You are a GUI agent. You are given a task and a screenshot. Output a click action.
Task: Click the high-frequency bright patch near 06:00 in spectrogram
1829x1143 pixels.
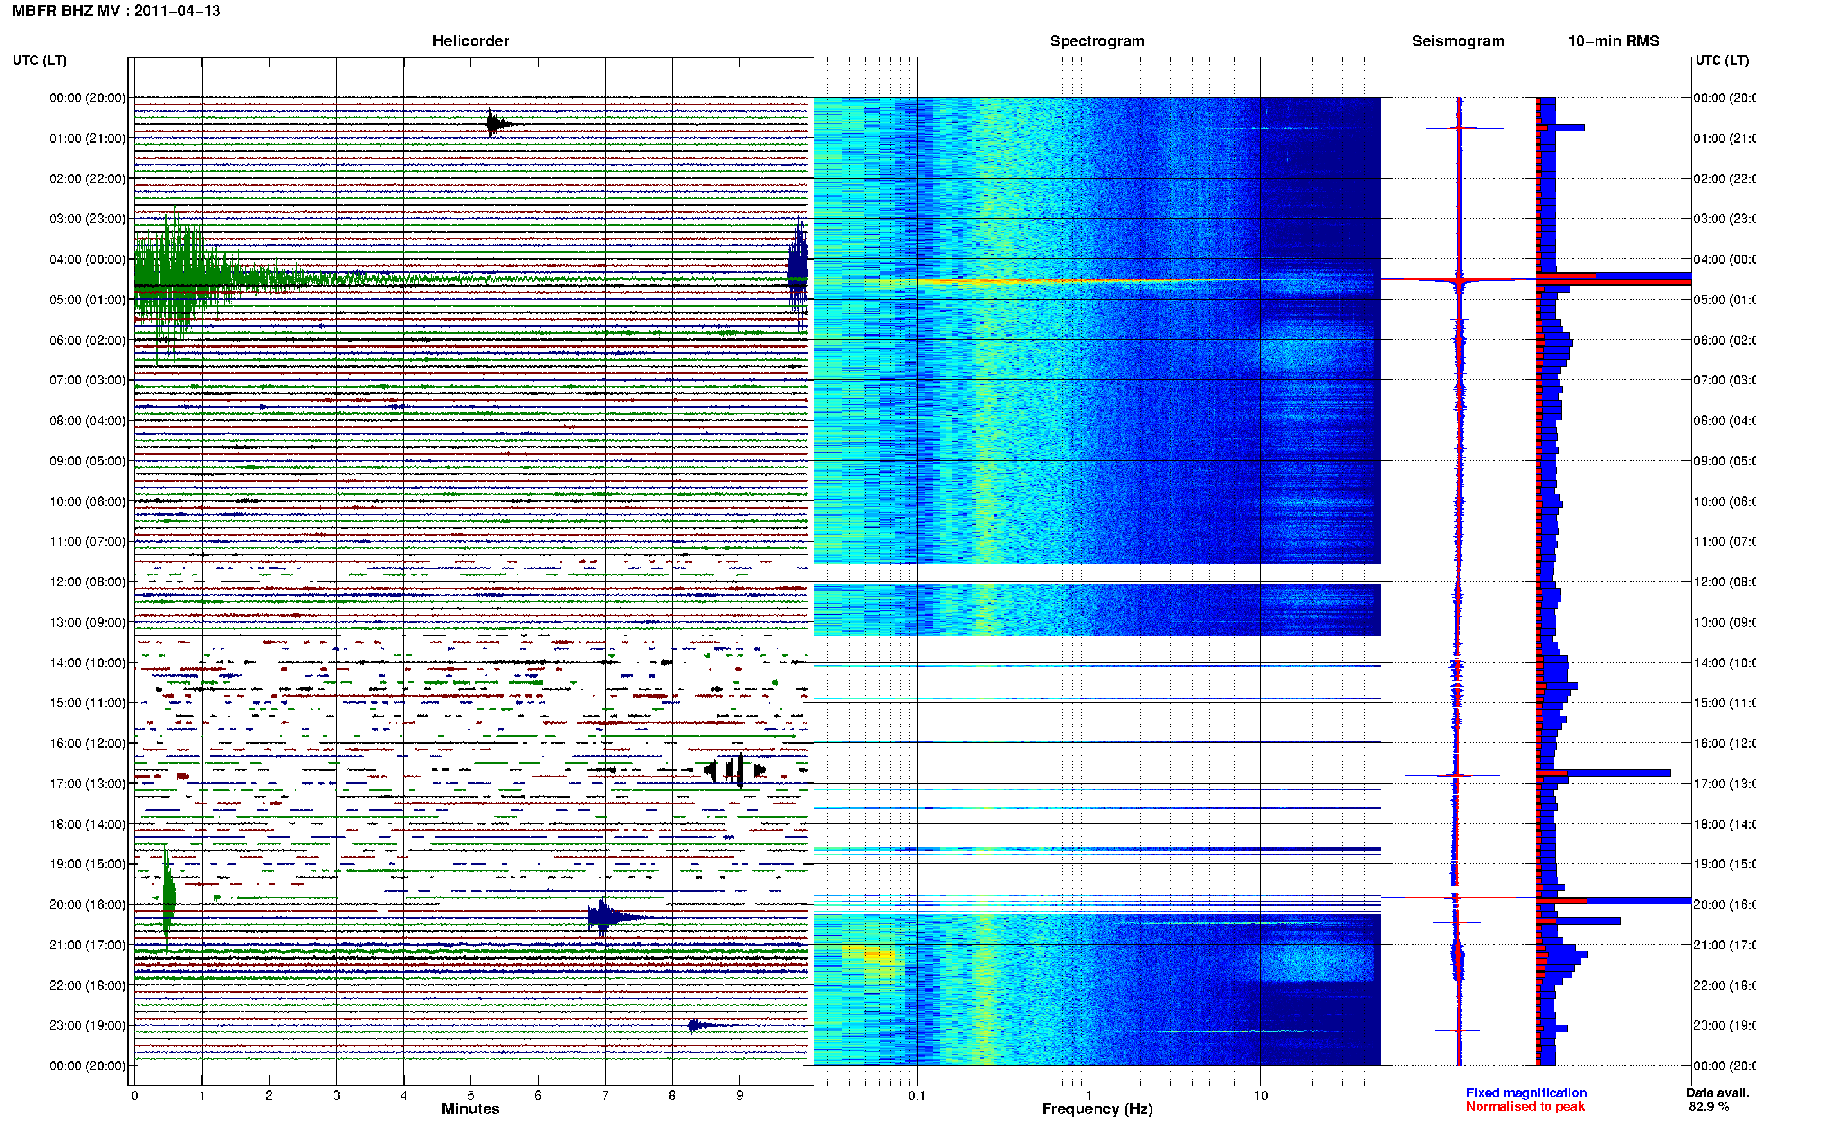[x=1316, y=348]
